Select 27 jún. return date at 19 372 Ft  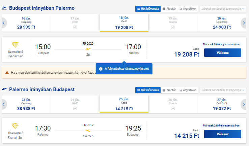click(222, 104)
